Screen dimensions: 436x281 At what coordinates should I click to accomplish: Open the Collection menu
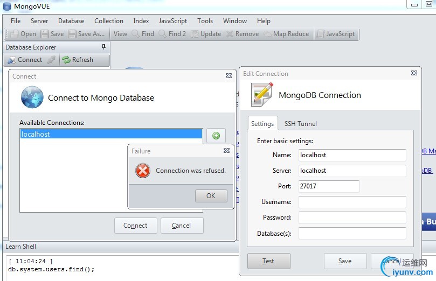[109, 21]
